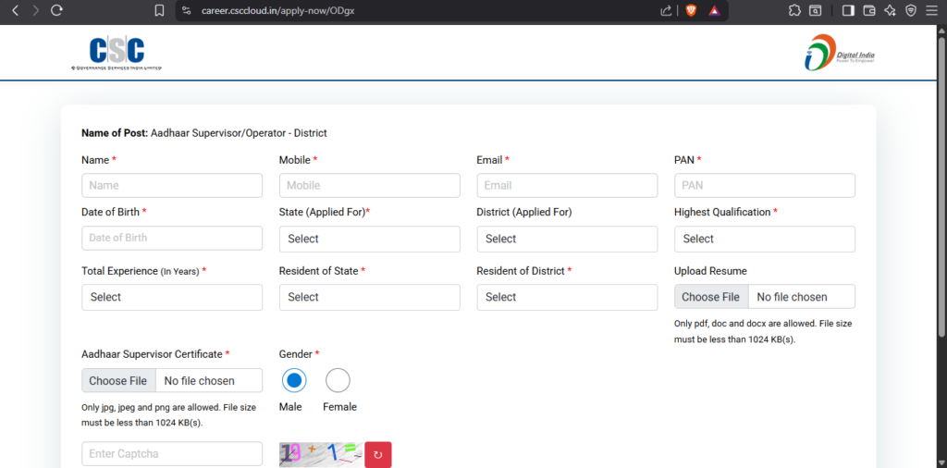The height and width of the screenshot is (468, 947).
Task: Select the Female gender radio button
Action: [338, 380]
